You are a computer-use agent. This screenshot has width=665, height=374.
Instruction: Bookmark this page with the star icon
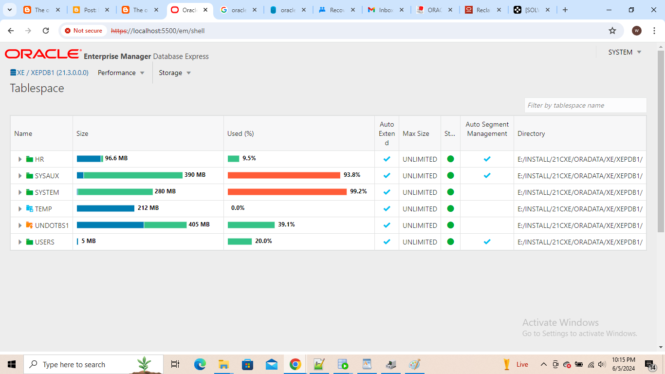pos(612,31)
